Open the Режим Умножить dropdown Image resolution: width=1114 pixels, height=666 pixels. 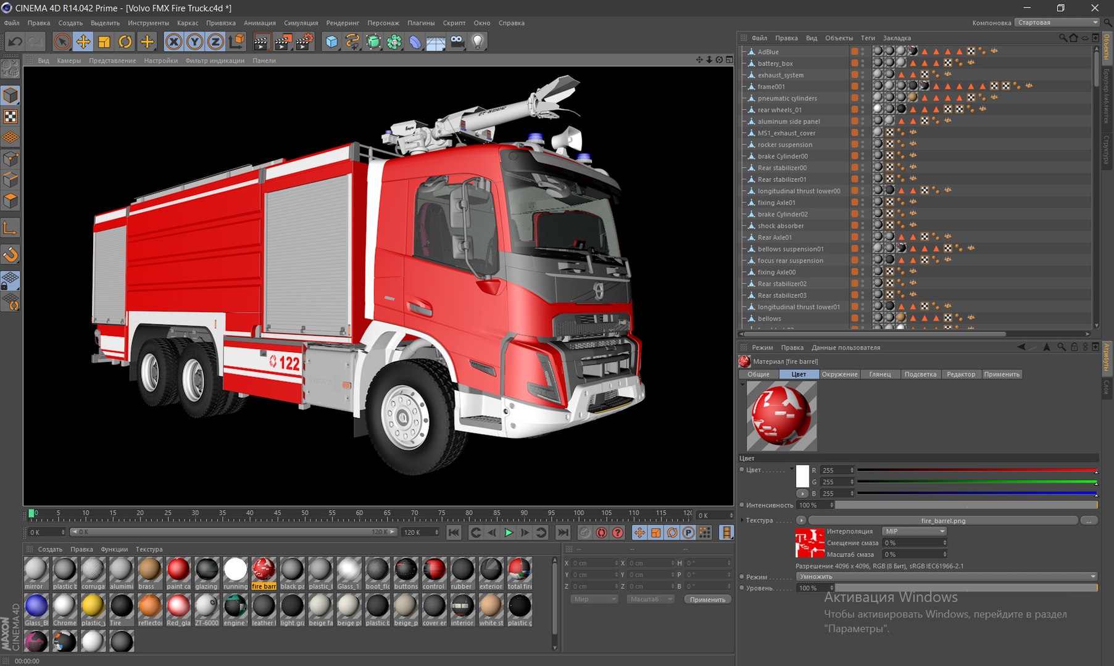click(947, 577)
